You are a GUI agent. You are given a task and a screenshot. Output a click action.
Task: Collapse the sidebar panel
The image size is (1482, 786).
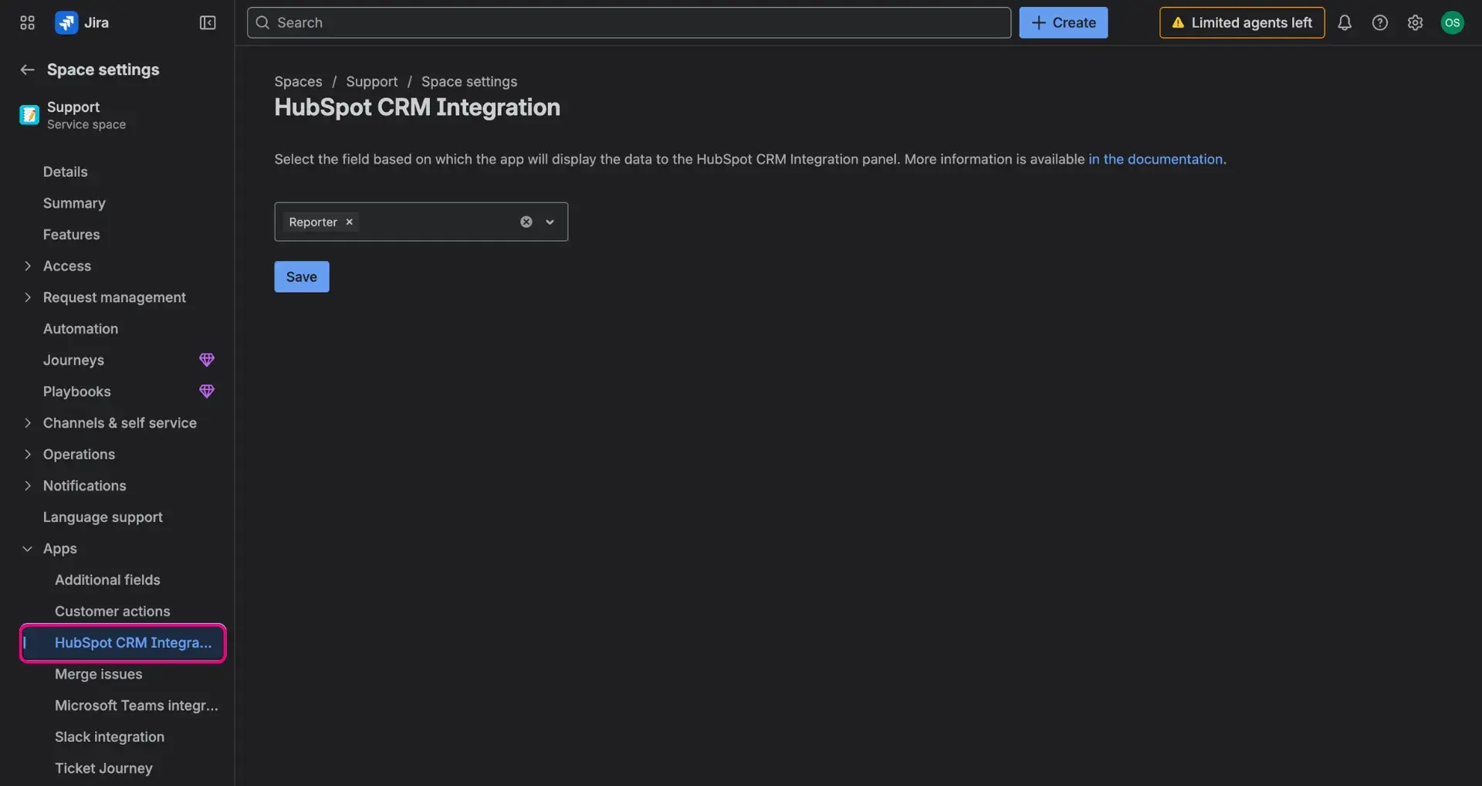207,22
